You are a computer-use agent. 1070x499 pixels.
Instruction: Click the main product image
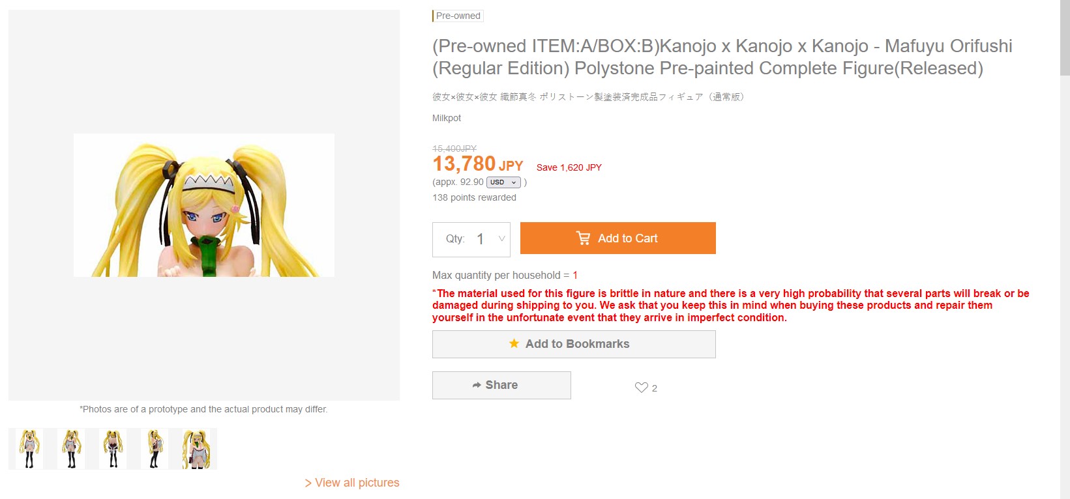(x=204, y=205)
